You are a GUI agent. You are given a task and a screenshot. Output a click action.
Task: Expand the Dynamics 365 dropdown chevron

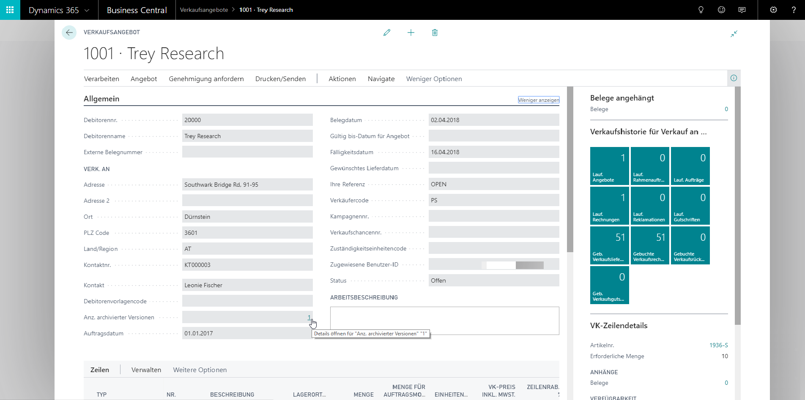(x=87, y=10)
